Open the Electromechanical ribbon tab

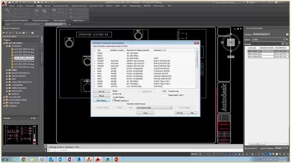point(79,6)
